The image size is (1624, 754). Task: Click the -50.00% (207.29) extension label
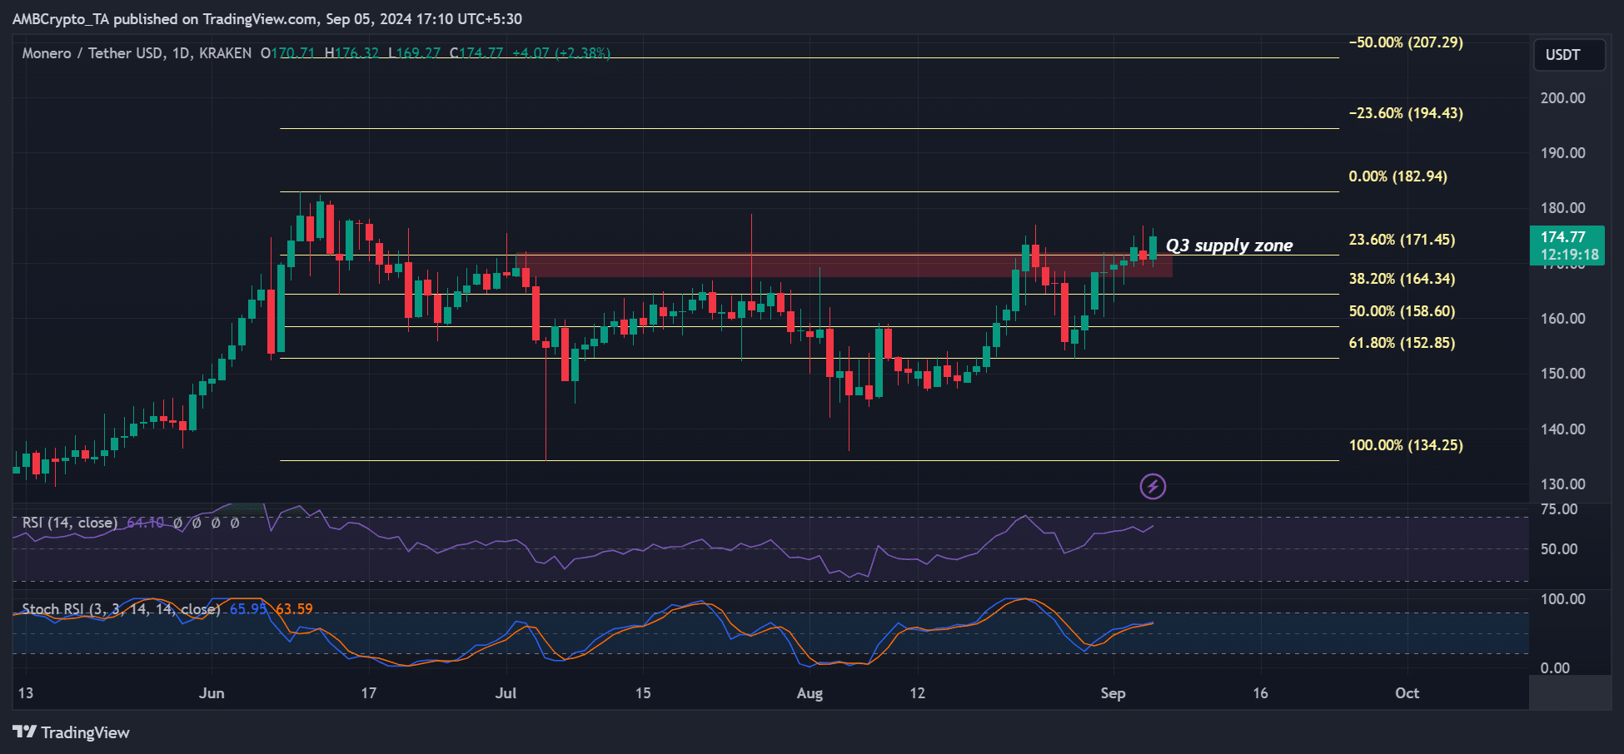click(x=1407, y=42)
